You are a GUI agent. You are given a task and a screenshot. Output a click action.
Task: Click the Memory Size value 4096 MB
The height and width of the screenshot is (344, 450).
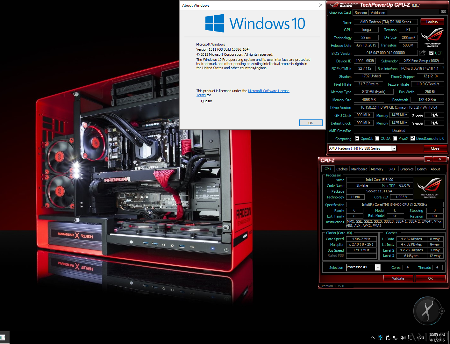tap(369, 100)
